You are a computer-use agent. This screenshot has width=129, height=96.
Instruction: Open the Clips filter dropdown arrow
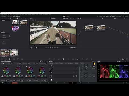(x=109, y=16)
